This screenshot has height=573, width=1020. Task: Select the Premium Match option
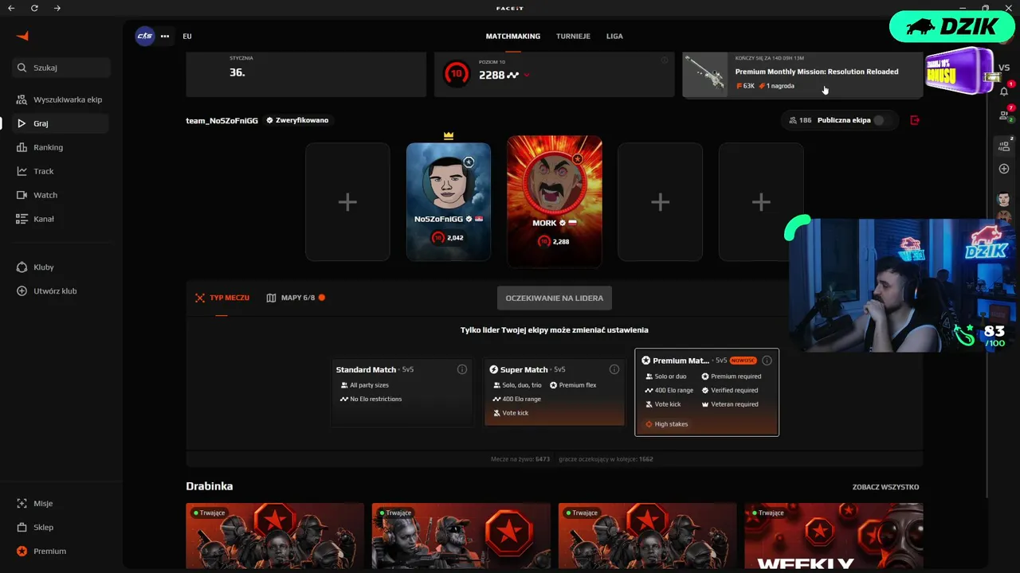[707, 392]
